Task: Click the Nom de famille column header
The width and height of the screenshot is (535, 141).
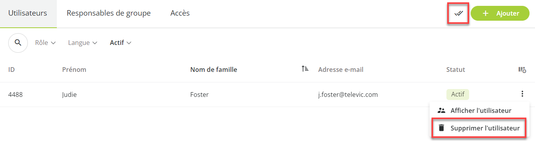Action: 214,70
